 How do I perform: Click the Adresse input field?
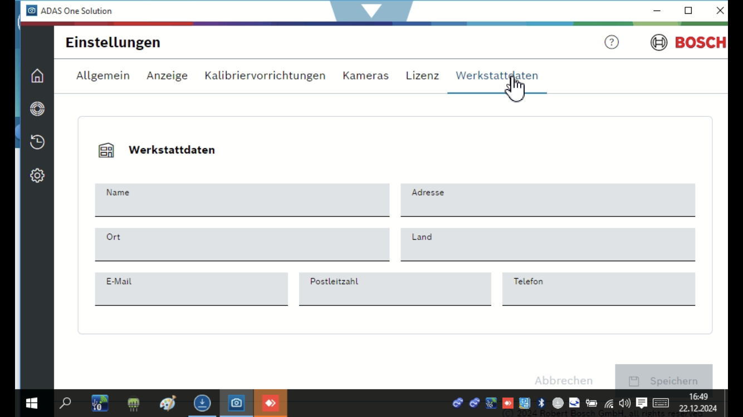tap(548, 200)
